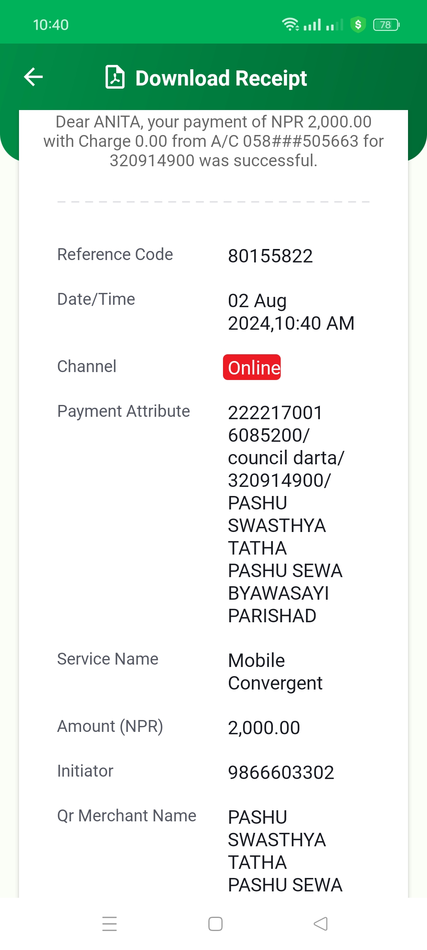
Task: Tap the battery 78 indicator
Action: tap(386, 25)
